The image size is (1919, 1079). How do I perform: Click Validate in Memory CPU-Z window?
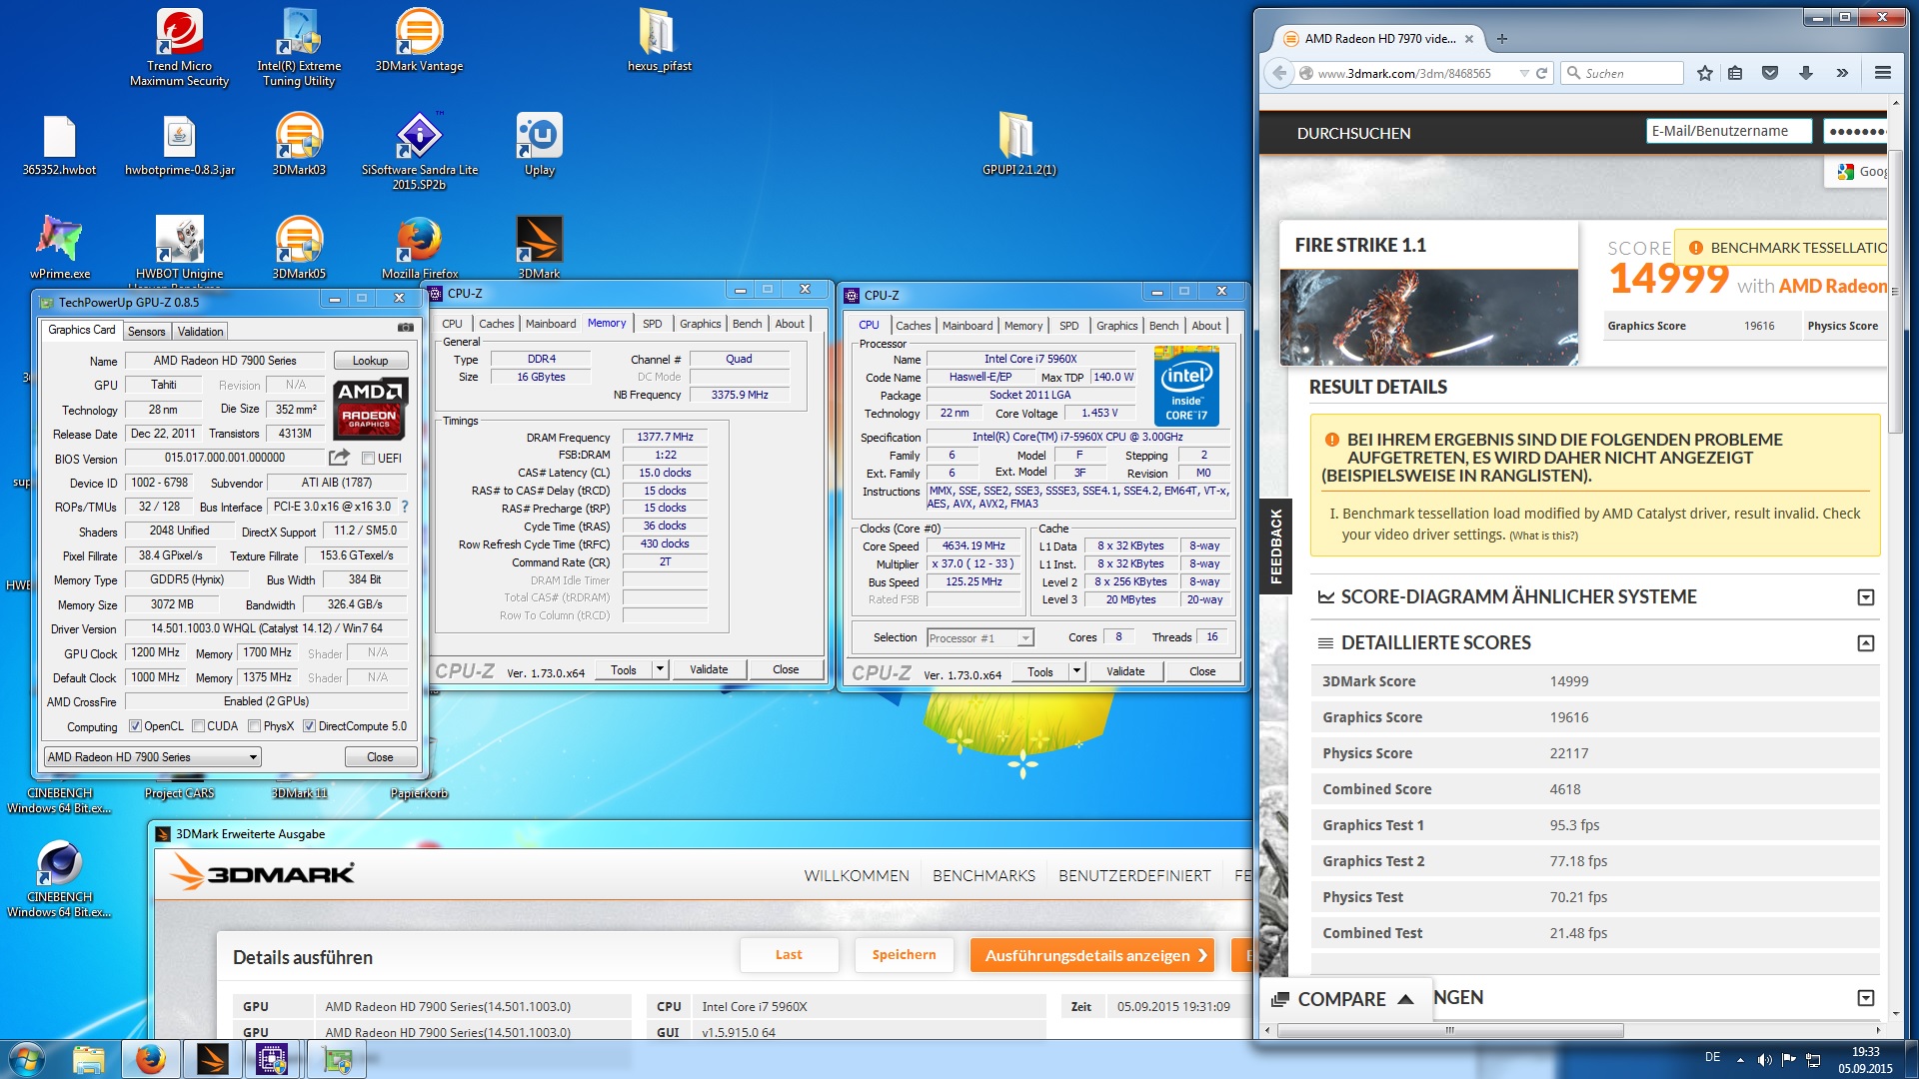[x=709, y=669]
